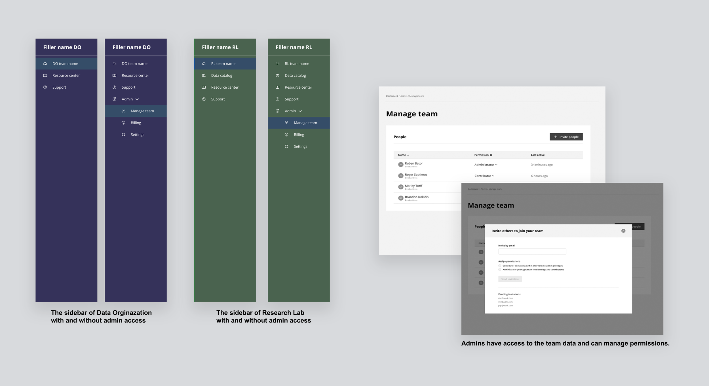The image size is (709, 386).
Task: Click Settings gear icon in purple DO sidebar
Action: (x=123, y=135)
